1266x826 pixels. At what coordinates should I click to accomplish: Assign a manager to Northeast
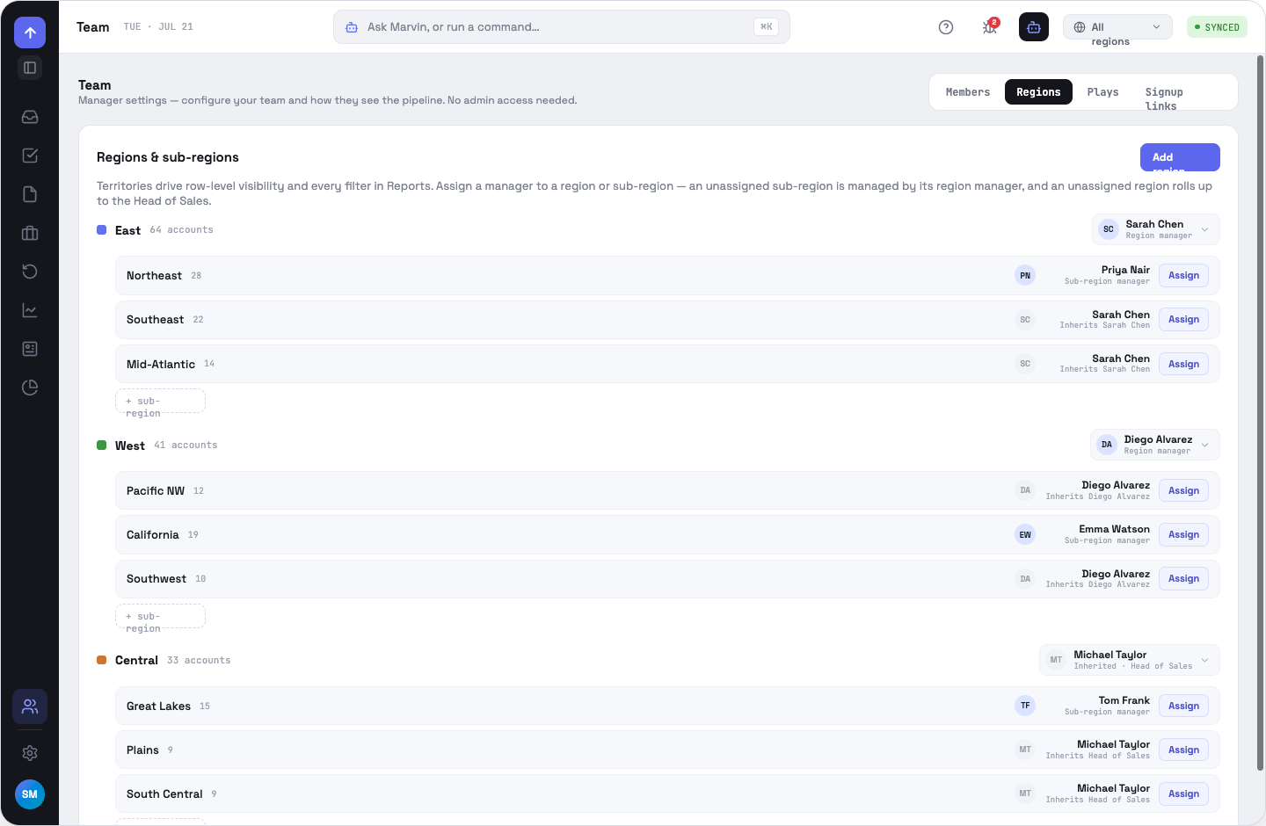point(1183,276)
